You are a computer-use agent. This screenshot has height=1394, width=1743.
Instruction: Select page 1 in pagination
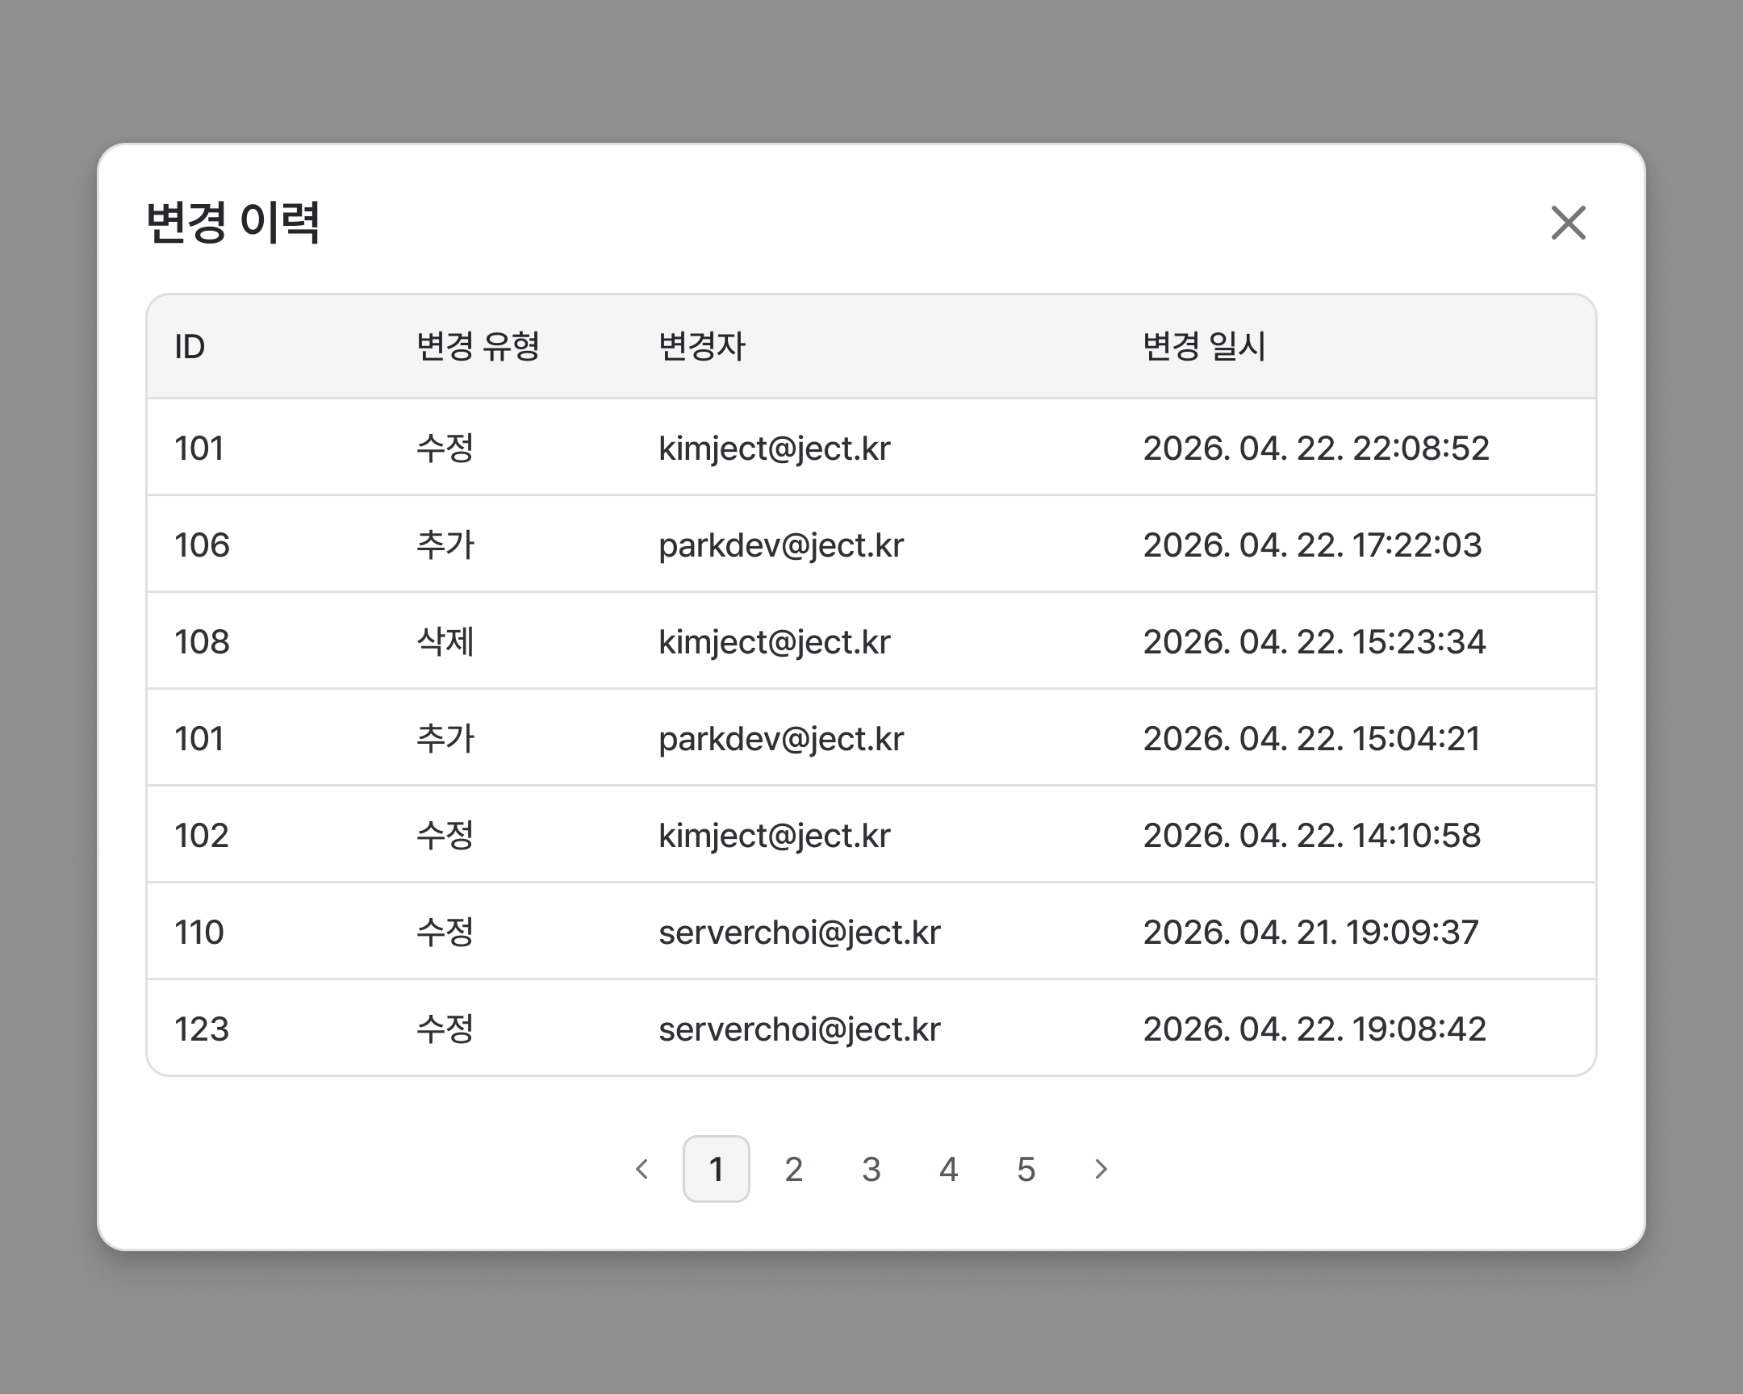[x=717, y=1169]
